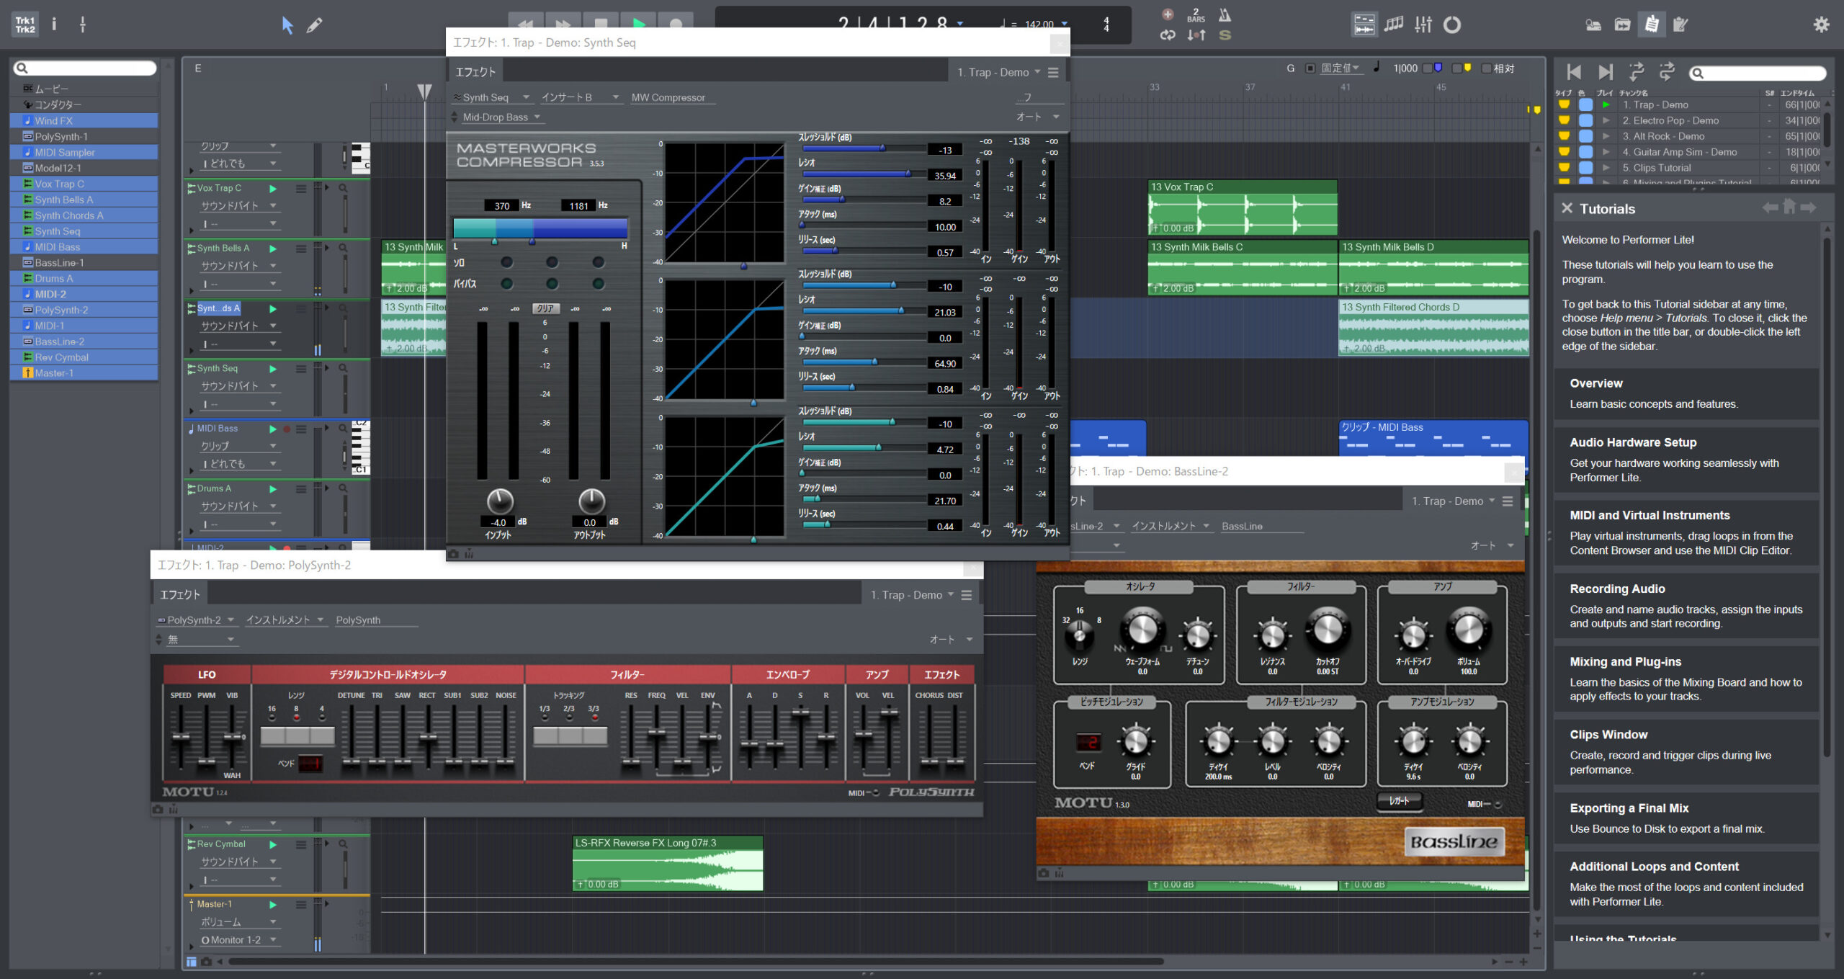Viewport: 1844px width, 979px height.
Task: Open the tutorials clipboard sidebar icon
Action: pos(1652,24)
